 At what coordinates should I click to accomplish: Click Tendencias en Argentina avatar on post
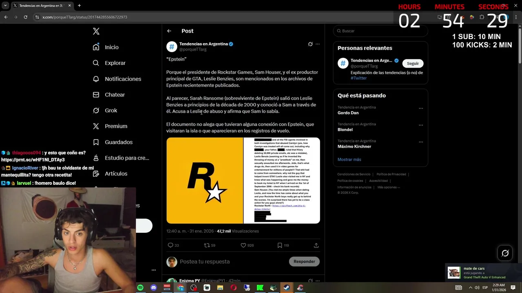click(x=172, y=46)
